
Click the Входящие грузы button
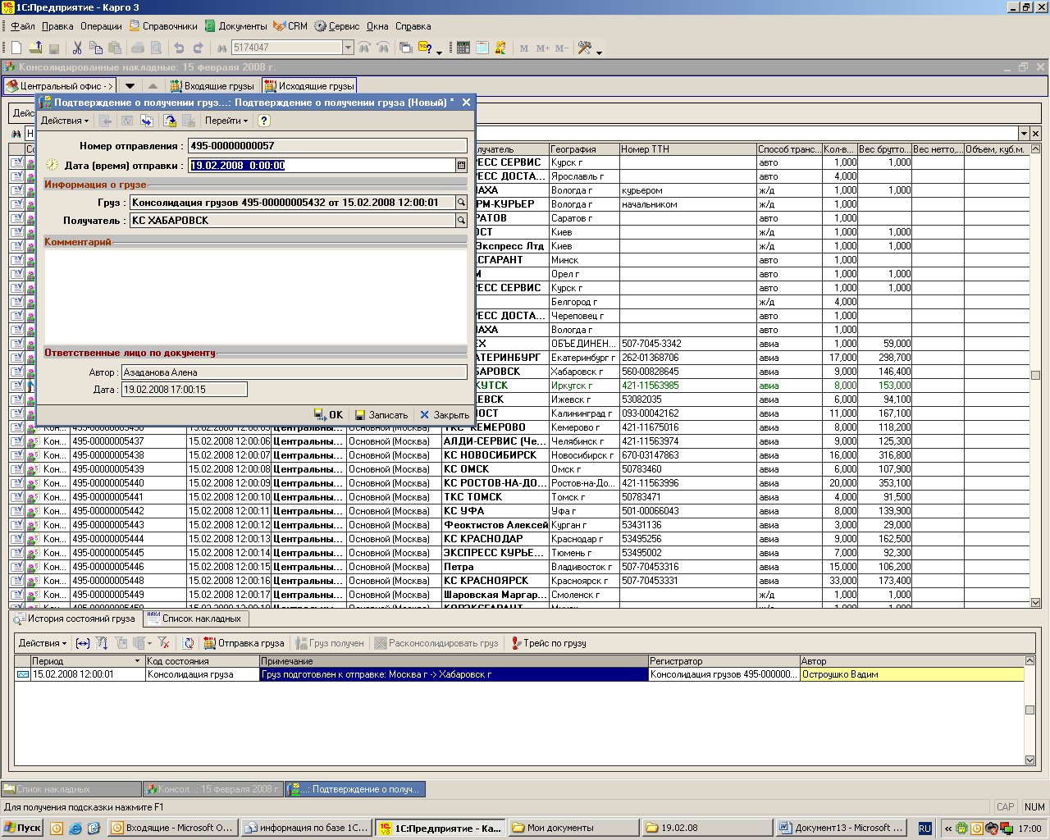[212, 86]
